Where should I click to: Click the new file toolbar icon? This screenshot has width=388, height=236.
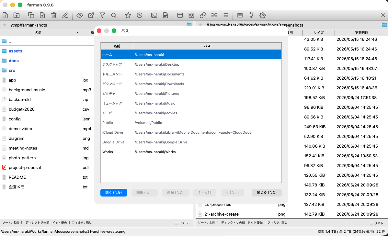point(5,15)
